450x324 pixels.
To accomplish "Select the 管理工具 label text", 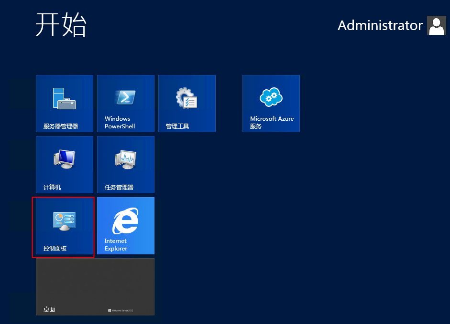I will tap(177, 126).
